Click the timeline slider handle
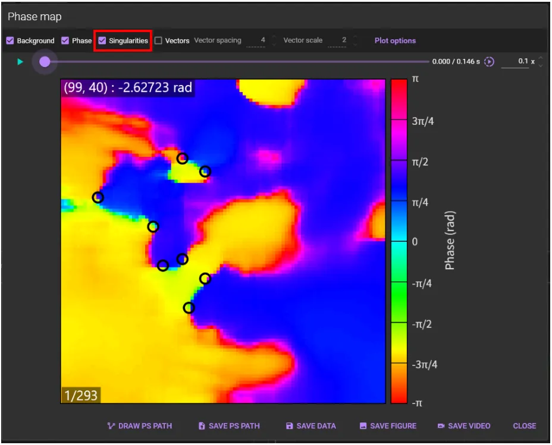This screenshot has height=445, width=552. (45, 62)
